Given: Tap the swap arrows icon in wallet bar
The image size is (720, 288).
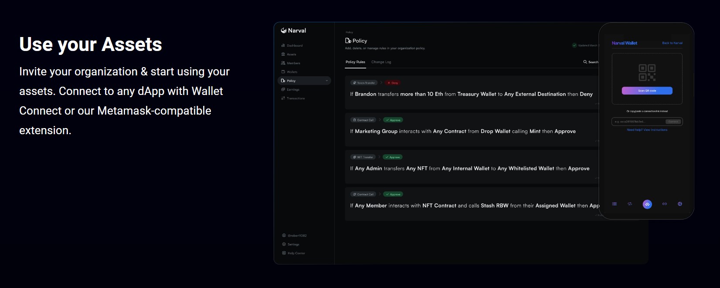Looking at the screenshot, I should pos(630,204).
